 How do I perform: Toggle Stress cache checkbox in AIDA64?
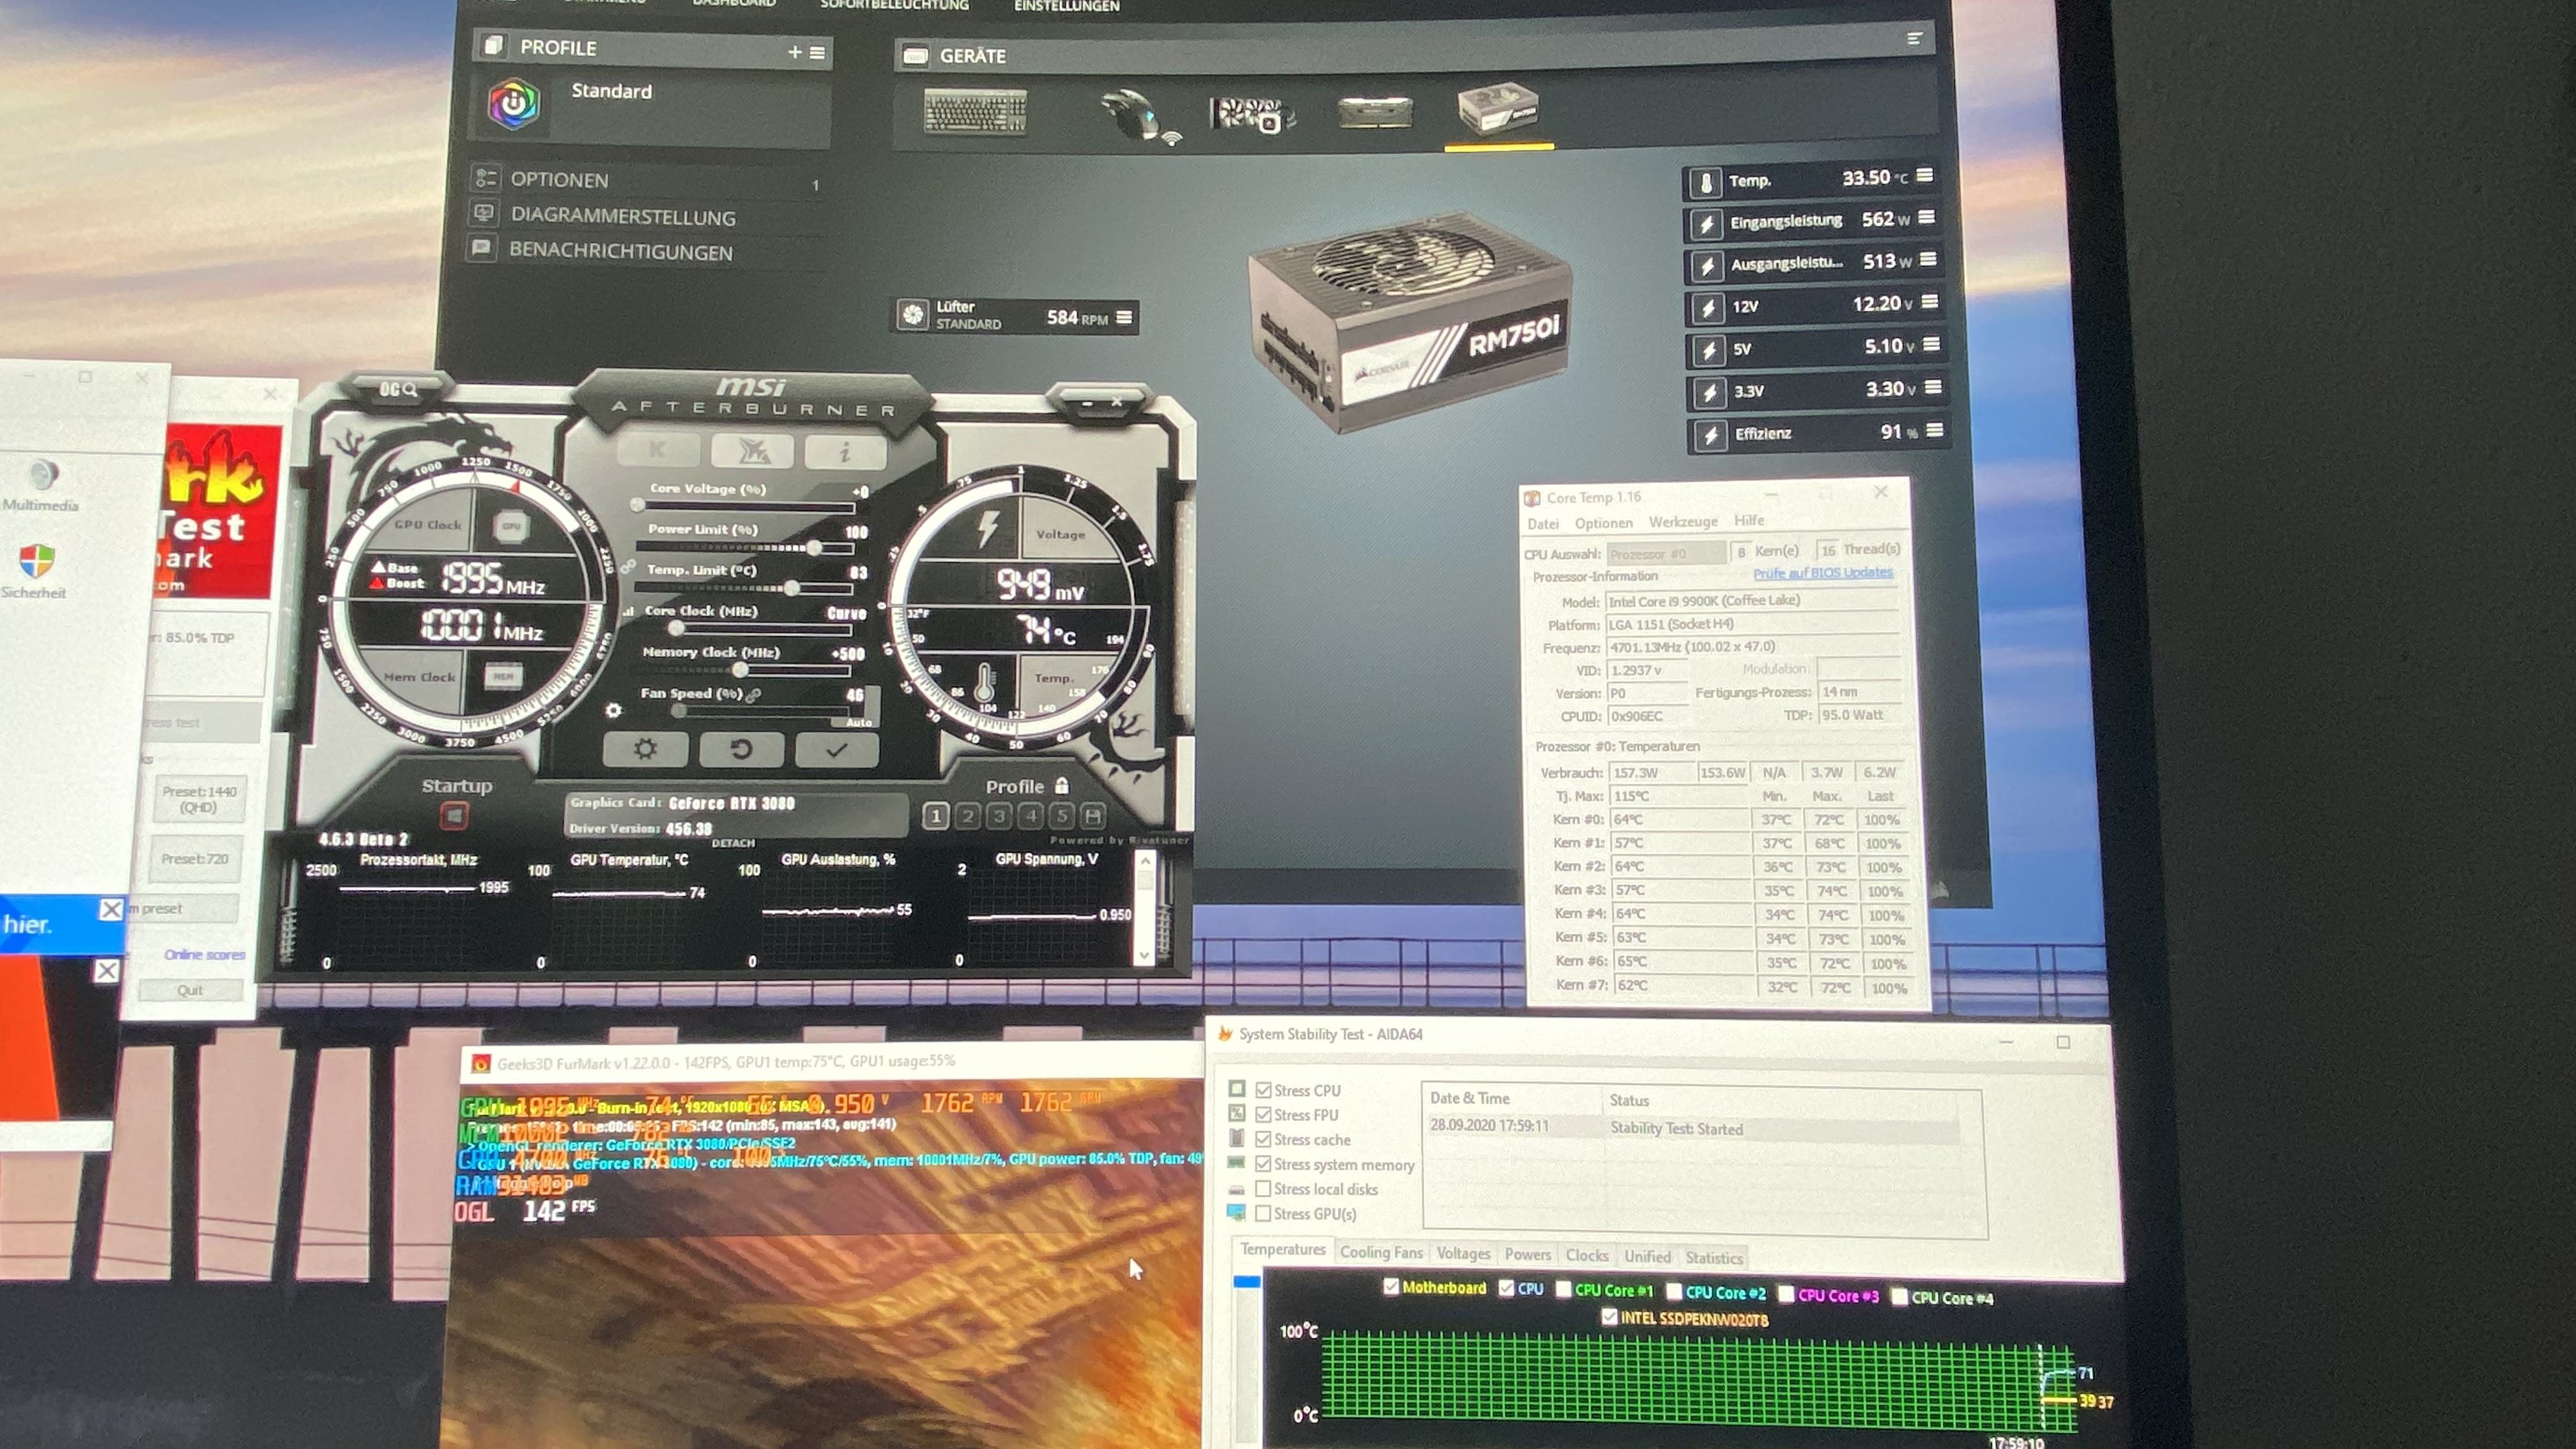1263,1139
